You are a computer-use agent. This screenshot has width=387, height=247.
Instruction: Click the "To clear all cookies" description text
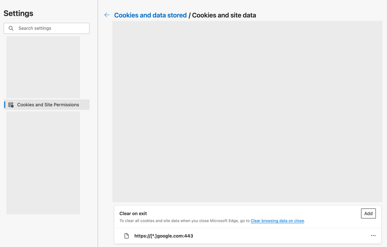[x=184, y=221]
